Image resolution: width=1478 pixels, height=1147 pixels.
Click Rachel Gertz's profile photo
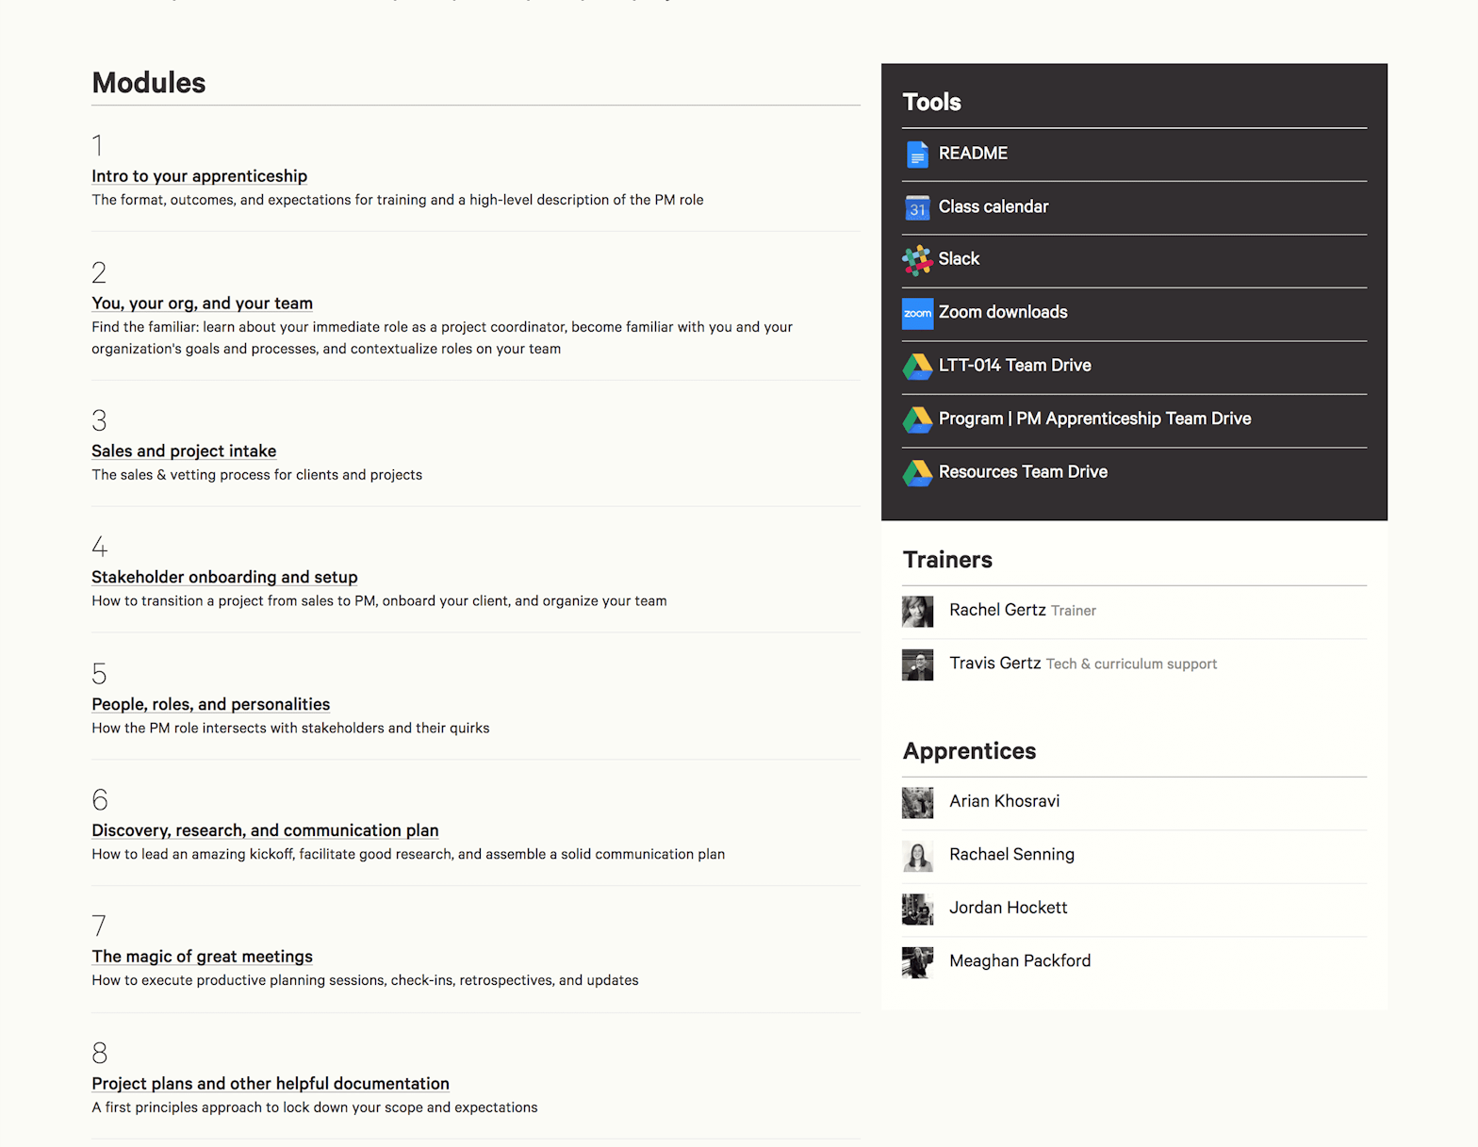(x=917, y=612)
